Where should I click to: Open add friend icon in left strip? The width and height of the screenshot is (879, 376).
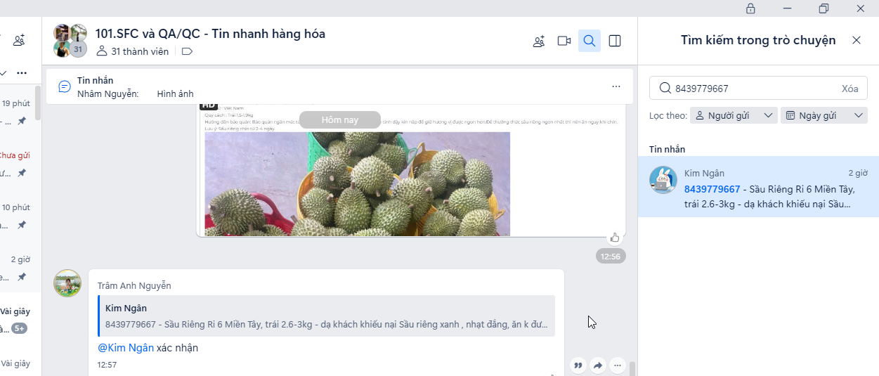click(19, 41)
